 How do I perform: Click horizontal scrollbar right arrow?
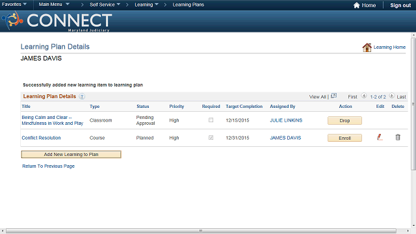(408, 231)
